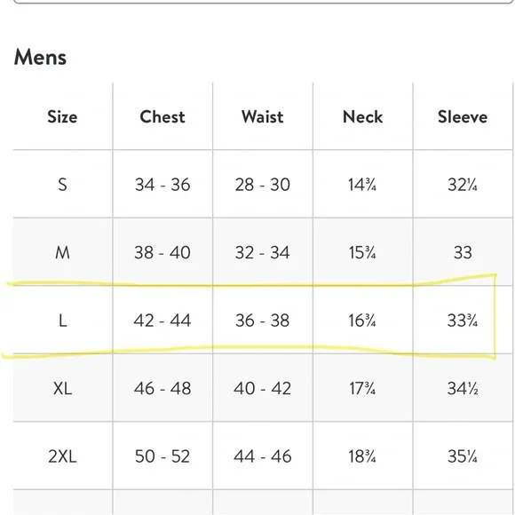Image resolution: width=515 pixels, height=515 pixels.
Task: Select the Chest column header
Action: point(162,117)
